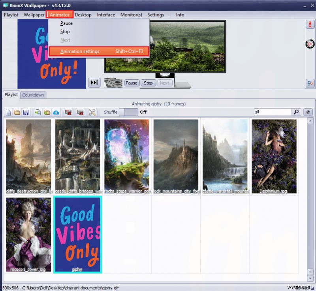Click the Stop button
Screen dimensions: 316x291
148,83
